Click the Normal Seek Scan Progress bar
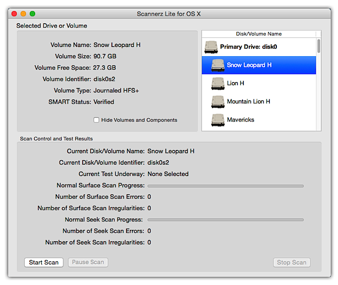Image resolution: width=338 pixels, height=285 pixels. click(x=226, y=220)
